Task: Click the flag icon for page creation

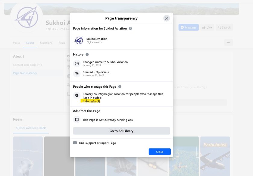Action: [x=77, y=74]
